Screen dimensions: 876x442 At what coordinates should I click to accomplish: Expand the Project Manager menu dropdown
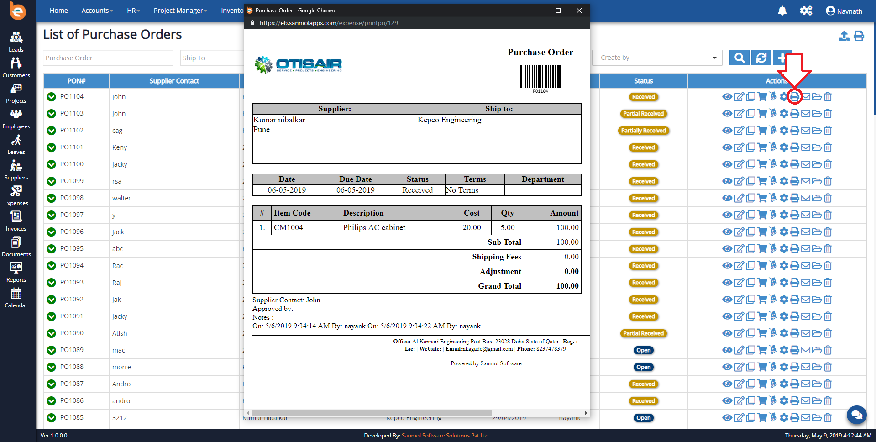[180, 11]
